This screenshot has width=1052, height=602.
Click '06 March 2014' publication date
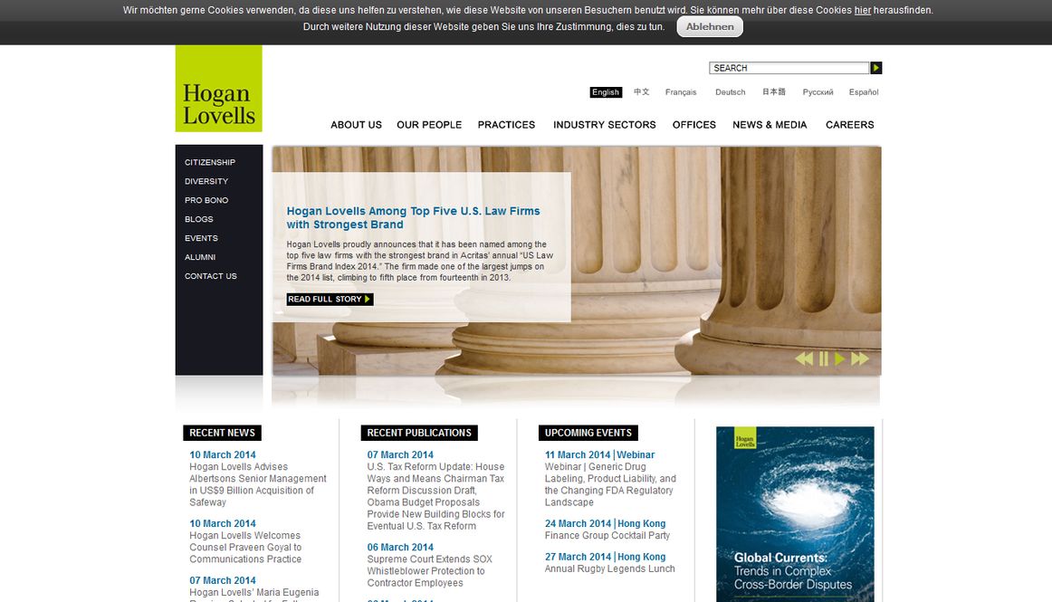click(400, 548)
